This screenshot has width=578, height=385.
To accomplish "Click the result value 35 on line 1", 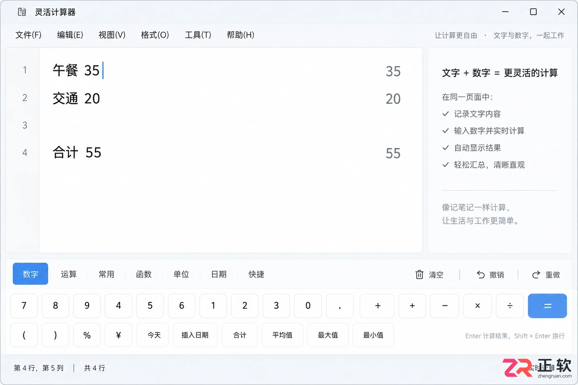I will click(393, 71).
